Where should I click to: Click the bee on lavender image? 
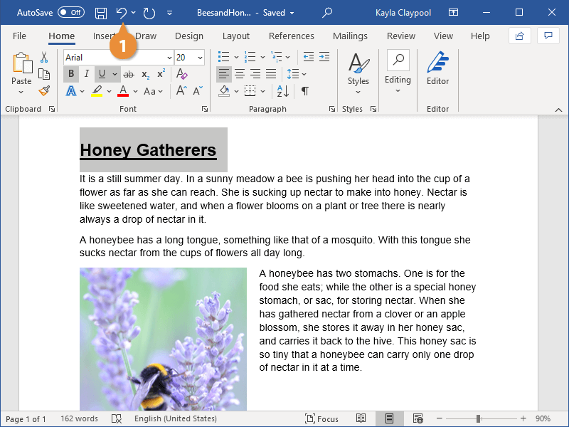[163, 339]
